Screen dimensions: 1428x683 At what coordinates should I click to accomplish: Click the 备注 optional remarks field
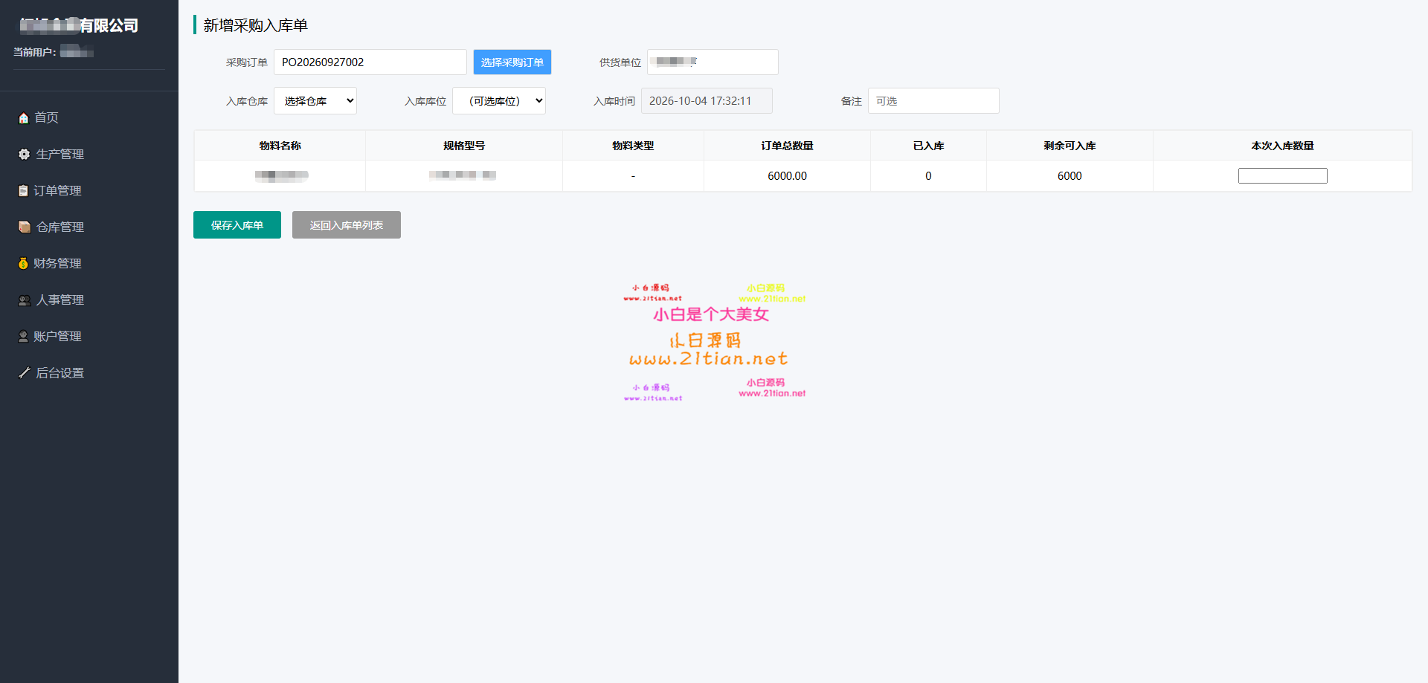pos(933,101)
